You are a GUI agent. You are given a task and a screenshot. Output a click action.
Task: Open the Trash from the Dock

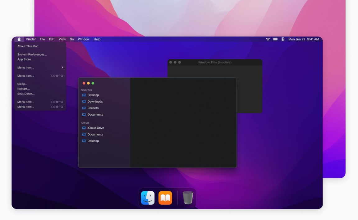(187, 198)
